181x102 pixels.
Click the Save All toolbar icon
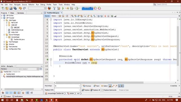tap(15, 8)
